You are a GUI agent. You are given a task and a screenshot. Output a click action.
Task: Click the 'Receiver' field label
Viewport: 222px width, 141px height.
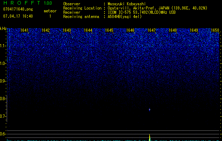click(72, 12)
